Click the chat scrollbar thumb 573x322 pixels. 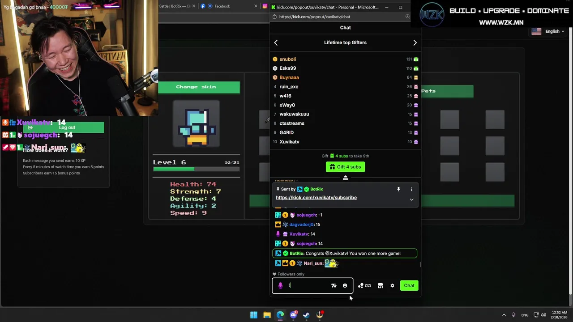tap(420, 264)
